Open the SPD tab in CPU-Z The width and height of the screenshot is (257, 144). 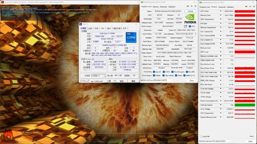click(x=102, y=28)
